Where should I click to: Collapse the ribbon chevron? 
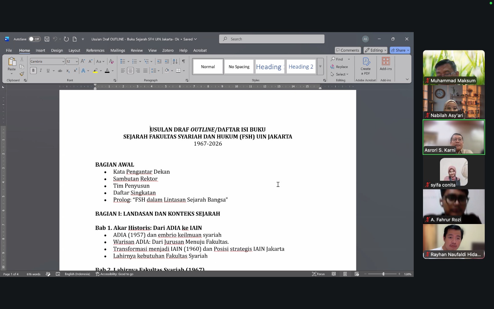point(407,79)
